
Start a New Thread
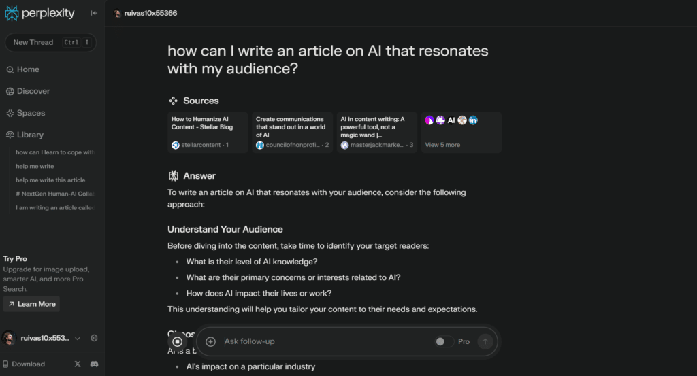[x=50, y=43]
